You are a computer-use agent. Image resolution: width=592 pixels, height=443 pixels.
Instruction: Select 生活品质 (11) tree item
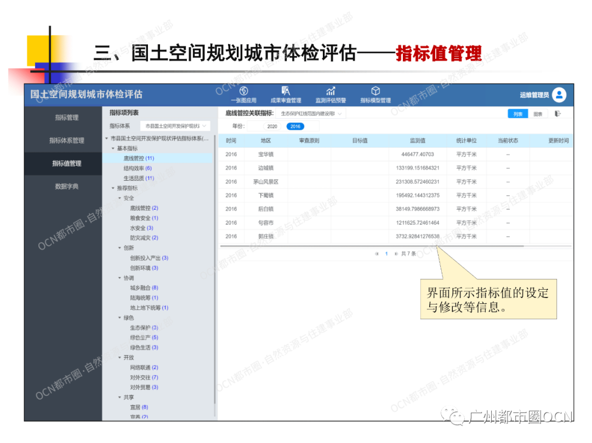pos(139,179)
